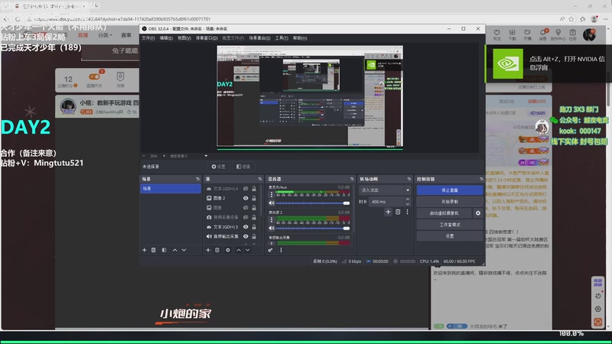Undock the Sources panel
The image size is (612, 344).
[x=260, y=179]
